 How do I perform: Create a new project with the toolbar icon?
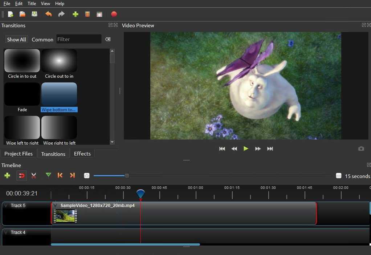pos(11,14)
